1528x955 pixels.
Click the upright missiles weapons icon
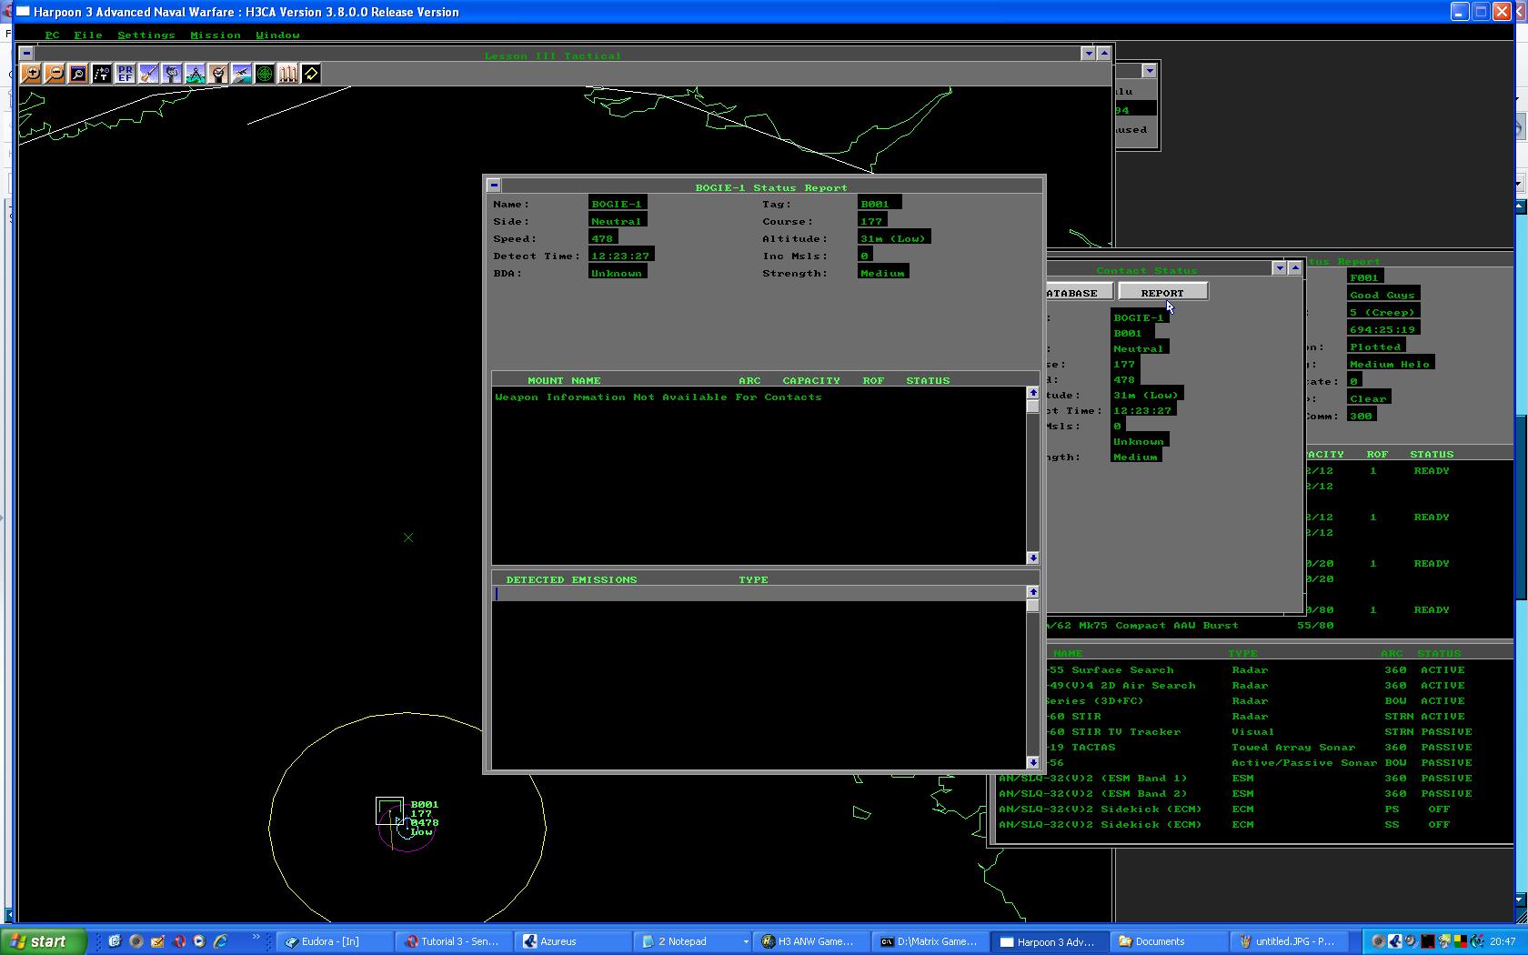pyautogui.click(x=287, y=74)
